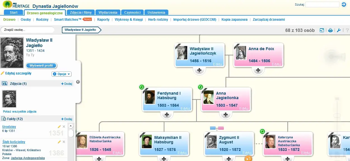Click plus button under Władysław II Jagiellończyk
Viewport: 350px width, 161px height.
[x=199, y=71]
